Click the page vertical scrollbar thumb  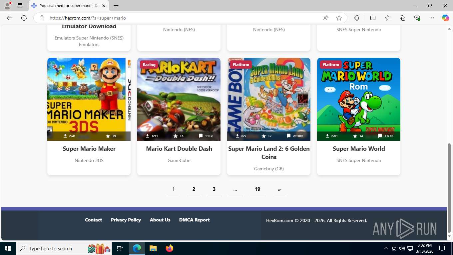pos(449,188)
